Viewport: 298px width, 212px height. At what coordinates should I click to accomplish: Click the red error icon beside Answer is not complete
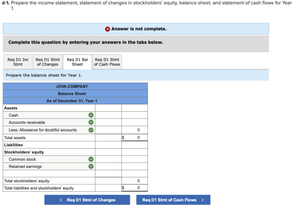point(107,29)
